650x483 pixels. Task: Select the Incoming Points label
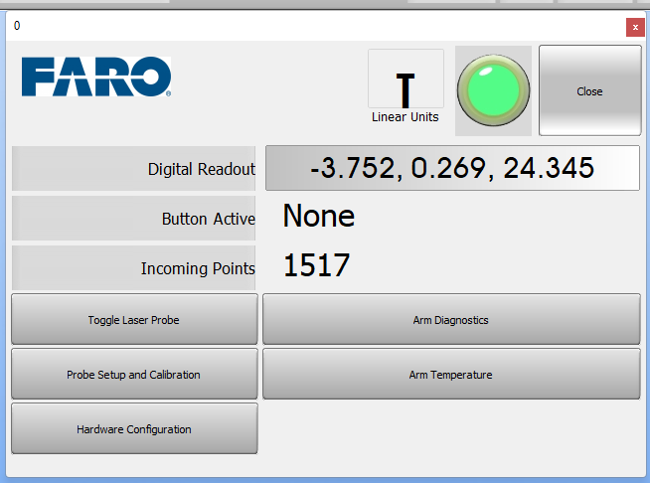pos(198,268)
